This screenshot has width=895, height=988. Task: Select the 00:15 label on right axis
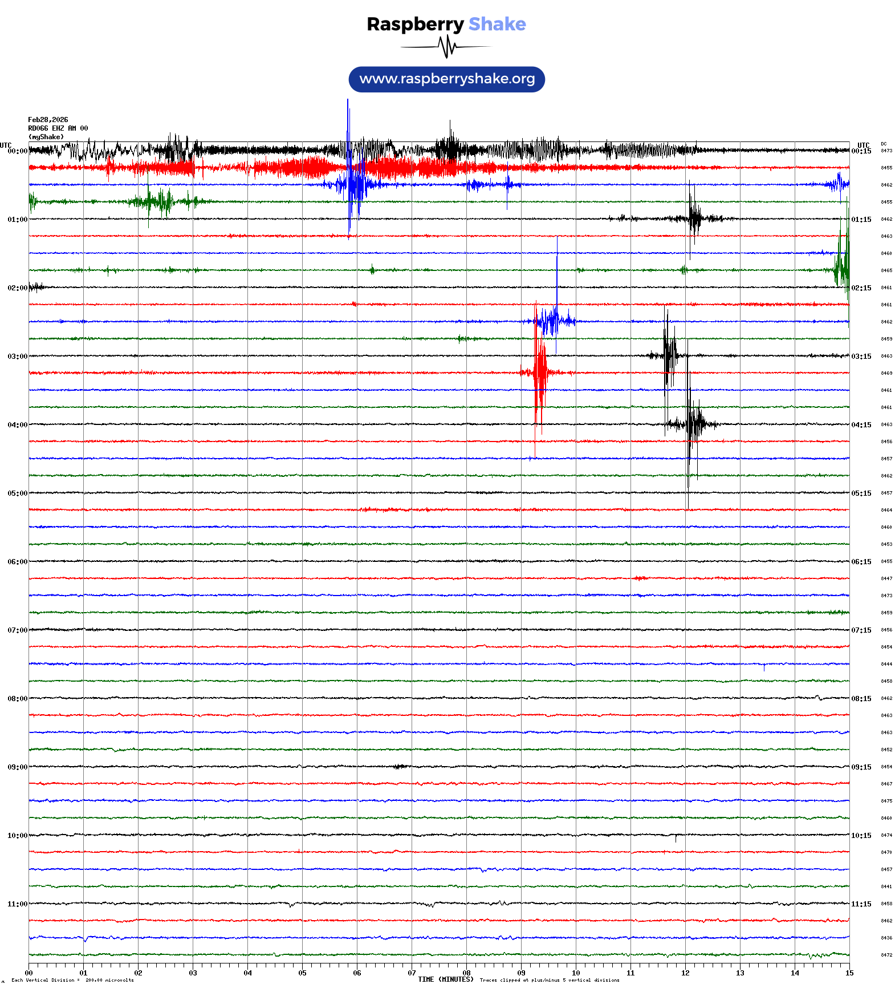click(x=861, y=151)
